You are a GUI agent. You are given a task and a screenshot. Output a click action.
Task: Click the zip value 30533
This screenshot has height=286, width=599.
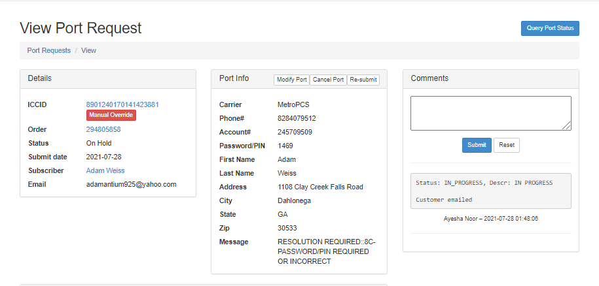[x=287, y=228]
